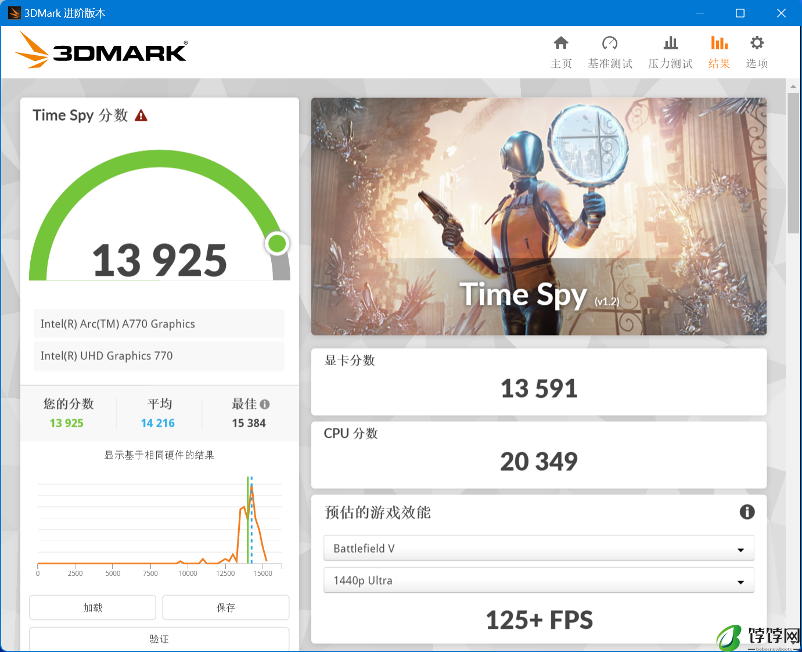802x652 pixels.
Task: Click the 保存 (Save) button
Action: (x=226, y=607)
